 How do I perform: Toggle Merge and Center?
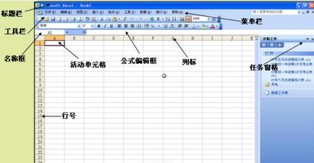pos(139,26)
